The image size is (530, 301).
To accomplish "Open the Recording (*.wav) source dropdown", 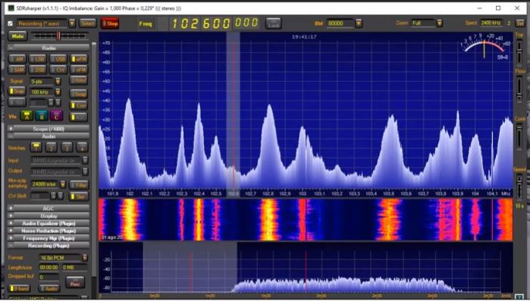I will point(72,24).
